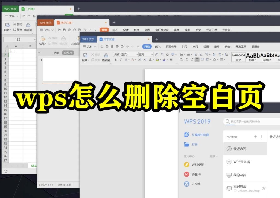Click the Paste (粘贴) icon in WPS 文字
280x198 pixels.
click(x=85, y=55)
